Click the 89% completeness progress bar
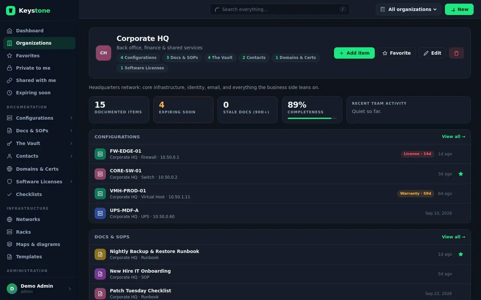Screen dimensions: 481x300 click(312, 118)
